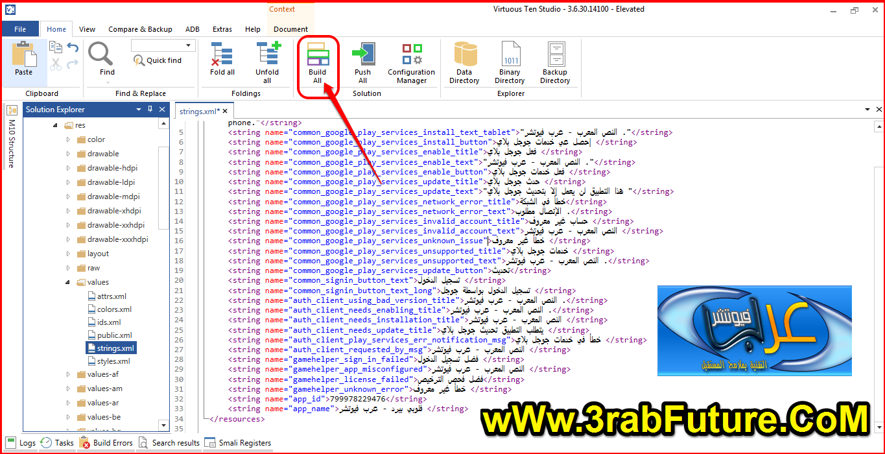The height and width of the screenshot is (454, 885).
Task: Open the Smali Registers panel
Action: 238,443
